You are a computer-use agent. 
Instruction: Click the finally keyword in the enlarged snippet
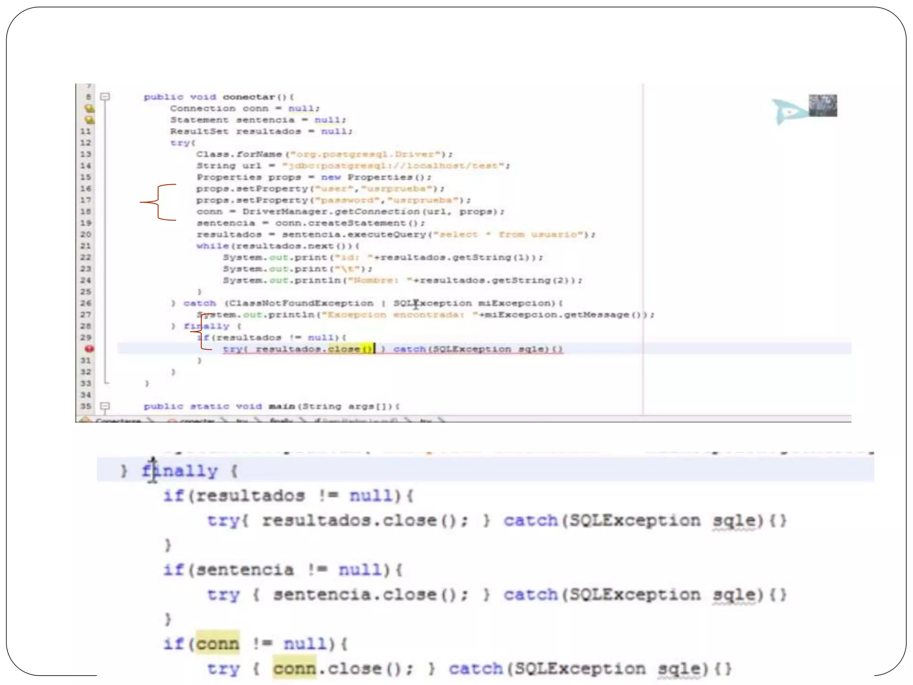point(180,470)
